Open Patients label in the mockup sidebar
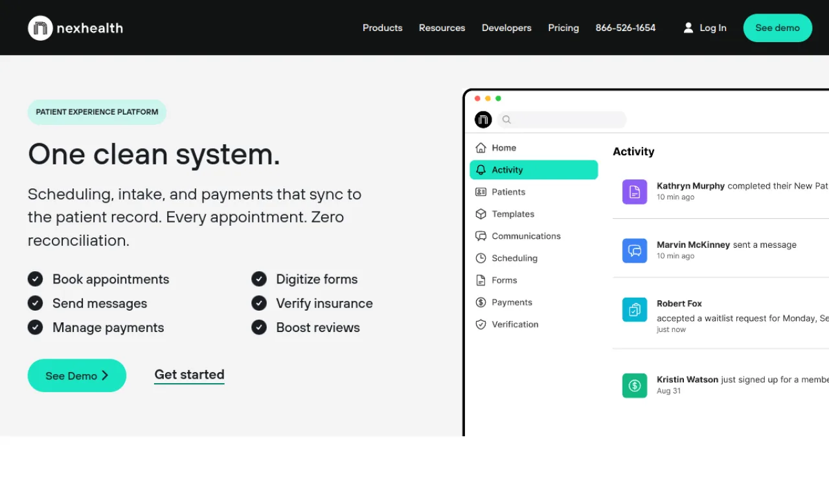Screen dimensions: 829x497 pos(508,192)
